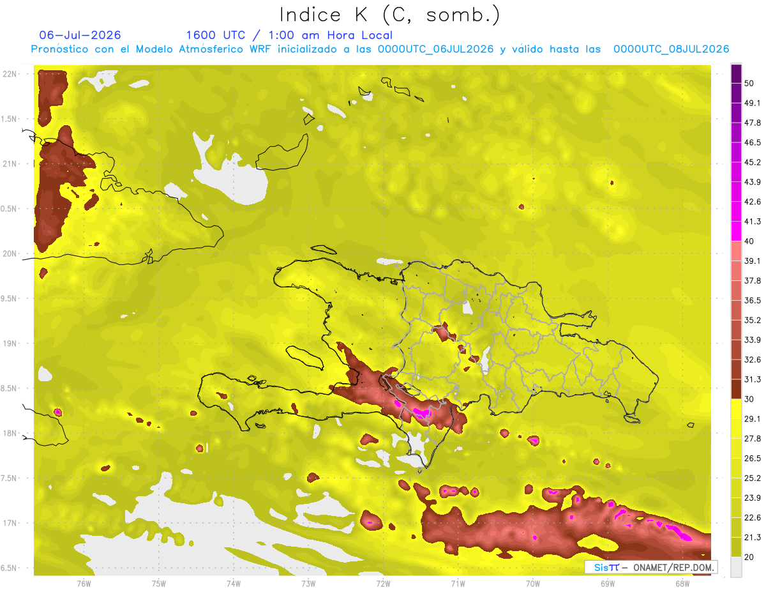Click the longitude axis label "70W"

533,583
